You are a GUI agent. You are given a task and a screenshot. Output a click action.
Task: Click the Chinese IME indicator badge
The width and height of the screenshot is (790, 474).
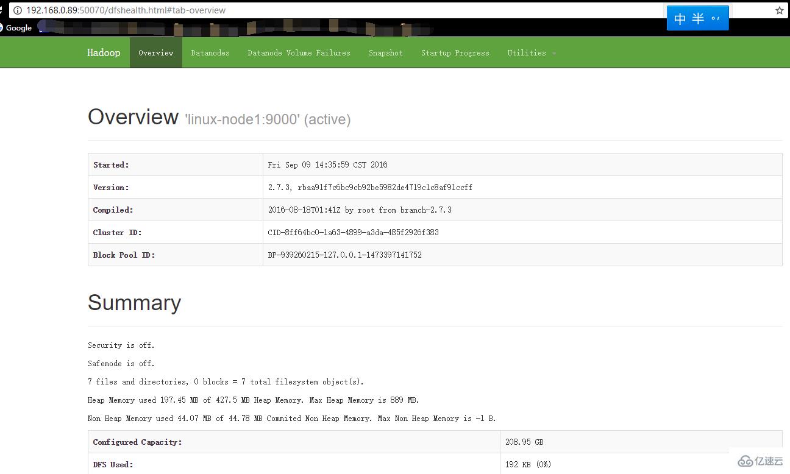point(697,18)
